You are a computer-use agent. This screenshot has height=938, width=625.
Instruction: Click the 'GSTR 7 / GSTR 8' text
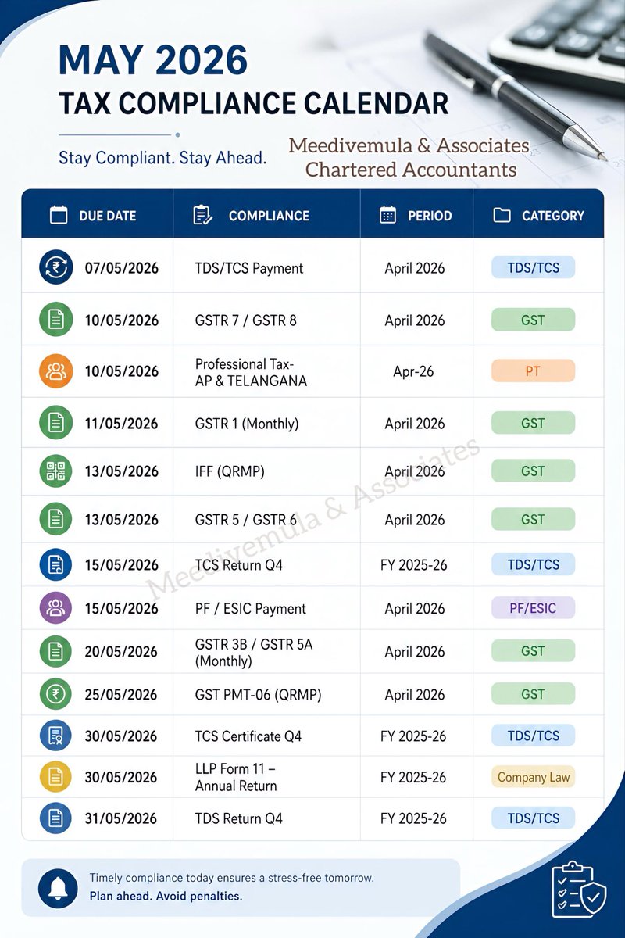(246, 320)
